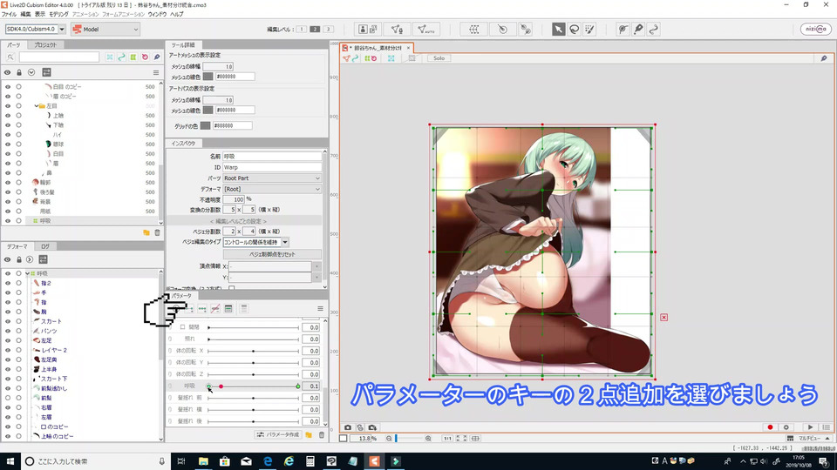The width and height of the screenshot is (837, 470).
Task: Hide the スカート deformer item
Action: pyautogui.click(x=8, y=321)
